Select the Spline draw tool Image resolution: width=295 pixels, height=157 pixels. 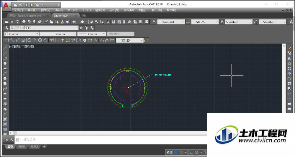[x=5, y=89]
